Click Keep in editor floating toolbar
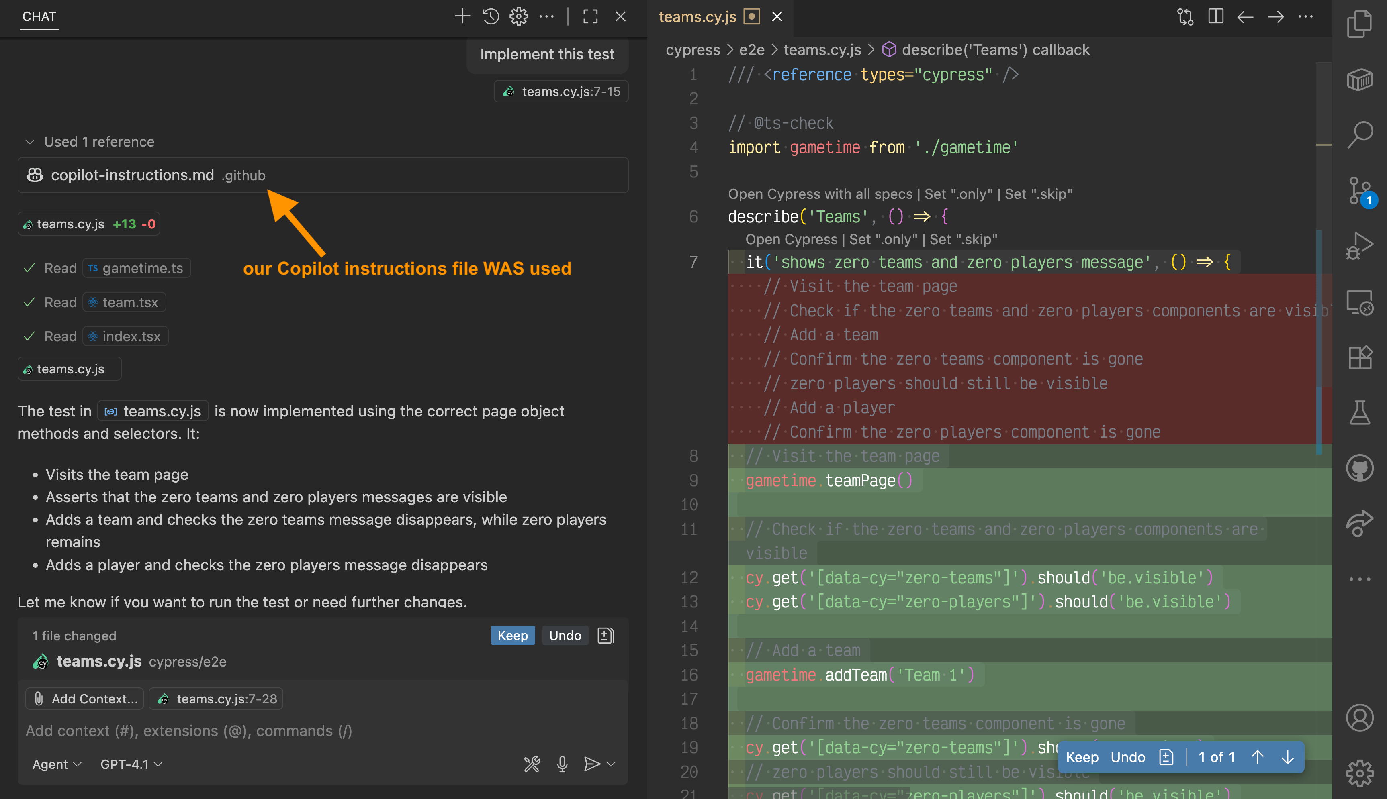 tap(1082, 757)
